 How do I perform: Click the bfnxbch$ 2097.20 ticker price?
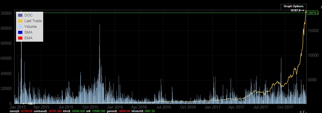pos(150,111)
